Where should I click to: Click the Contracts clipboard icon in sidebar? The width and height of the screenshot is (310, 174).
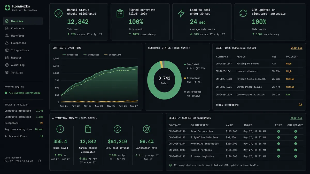[x=7, y=28]
